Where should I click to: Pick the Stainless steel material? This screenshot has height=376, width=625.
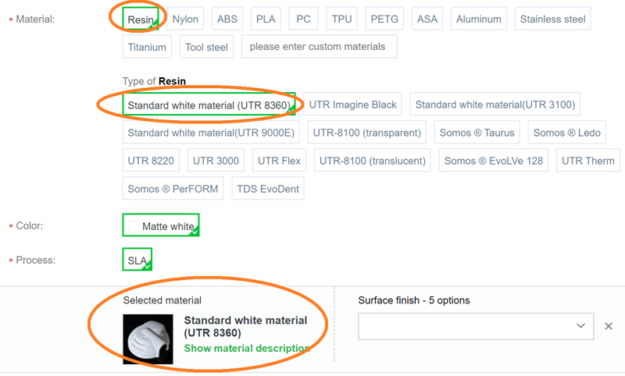(552, 19)
